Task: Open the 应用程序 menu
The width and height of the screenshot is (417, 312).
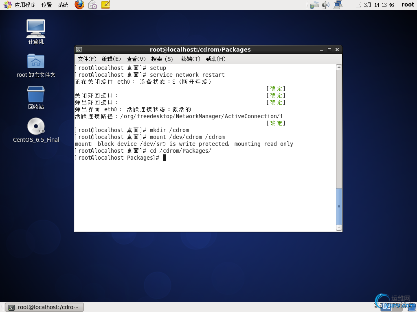Action: (x=25, y=5)
